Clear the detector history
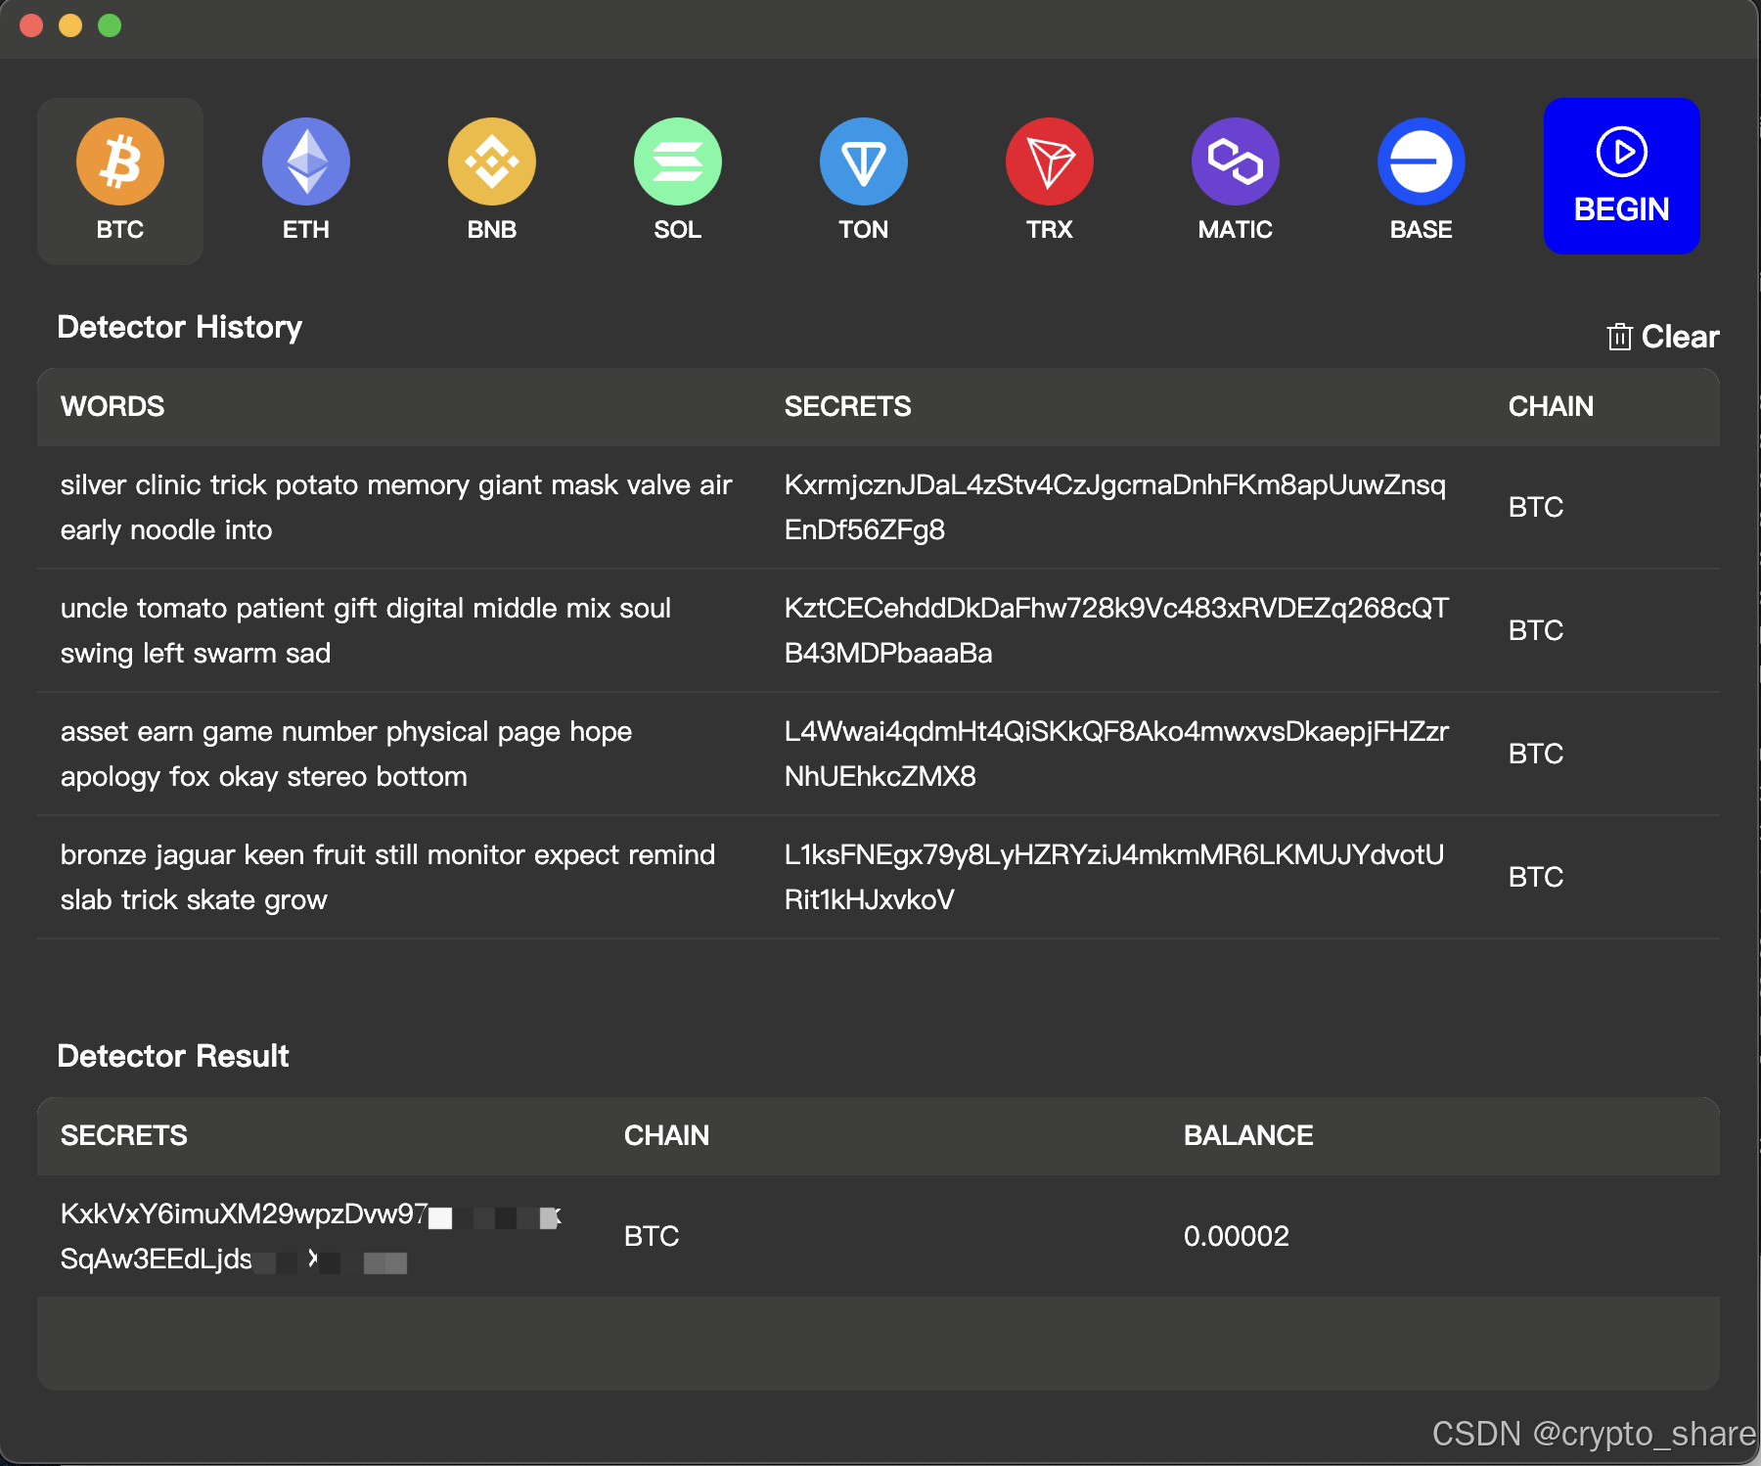 [x=1662, y=337]
